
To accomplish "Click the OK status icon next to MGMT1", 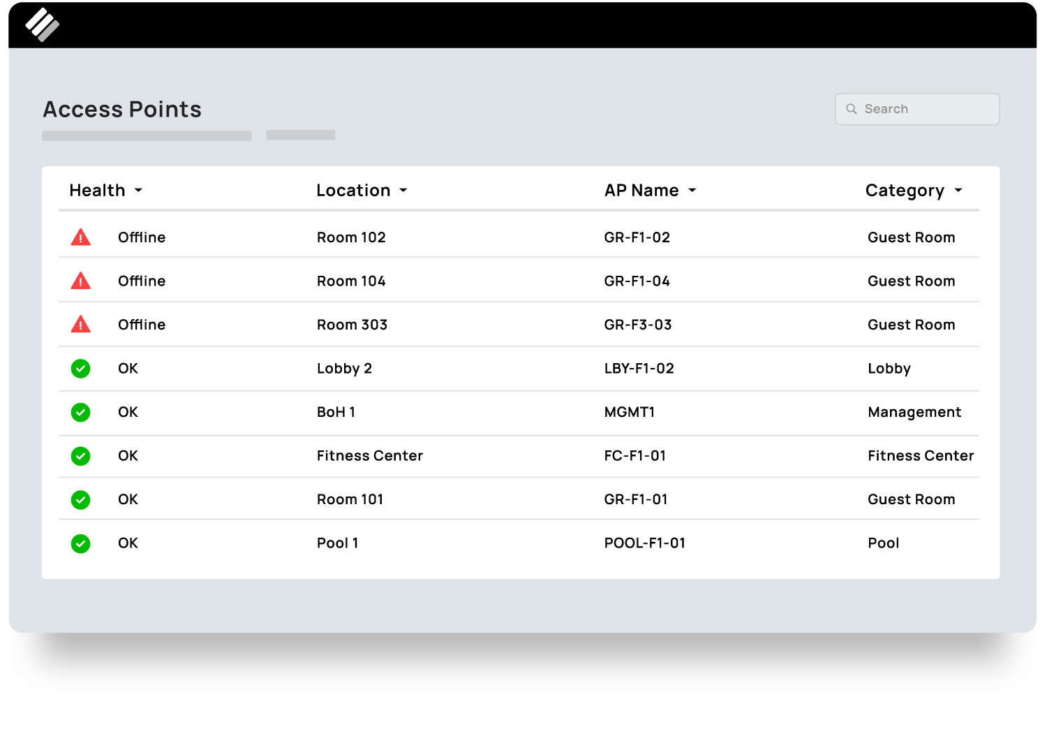I will click(x=80, y=412).
